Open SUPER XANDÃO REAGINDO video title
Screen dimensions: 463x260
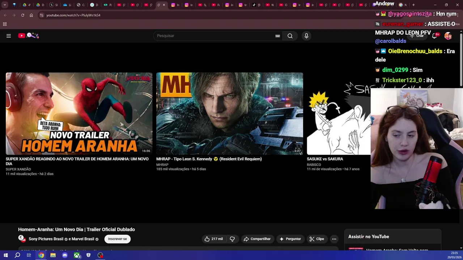(77, 161)
